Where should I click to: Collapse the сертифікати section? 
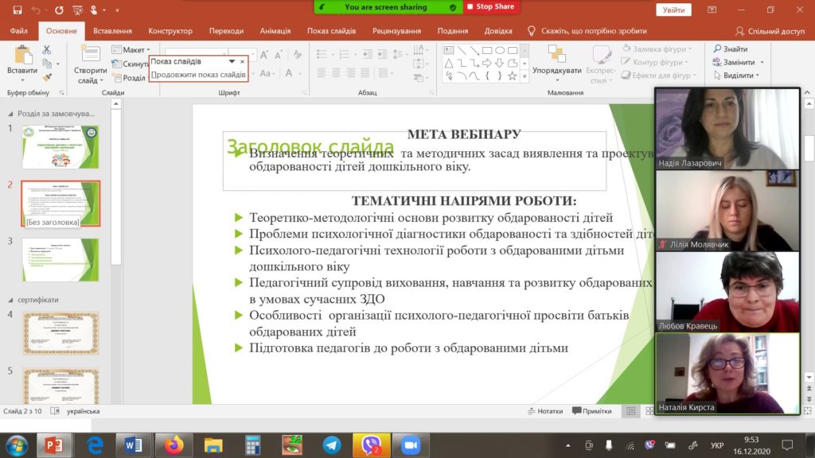click(x=10, y=300)
